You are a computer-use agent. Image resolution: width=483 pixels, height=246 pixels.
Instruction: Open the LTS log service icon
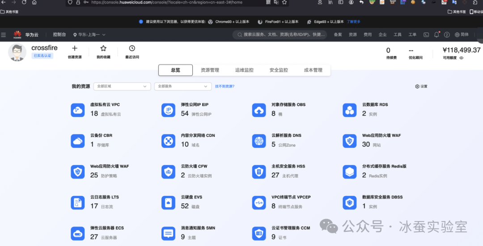(78, 203)
